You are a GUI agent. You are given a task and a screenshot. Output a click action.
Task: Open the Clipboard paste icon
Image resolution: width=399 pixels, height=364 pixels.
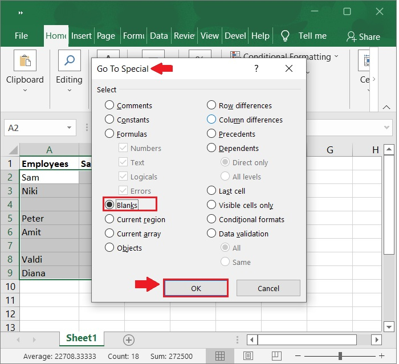[25, 60]
